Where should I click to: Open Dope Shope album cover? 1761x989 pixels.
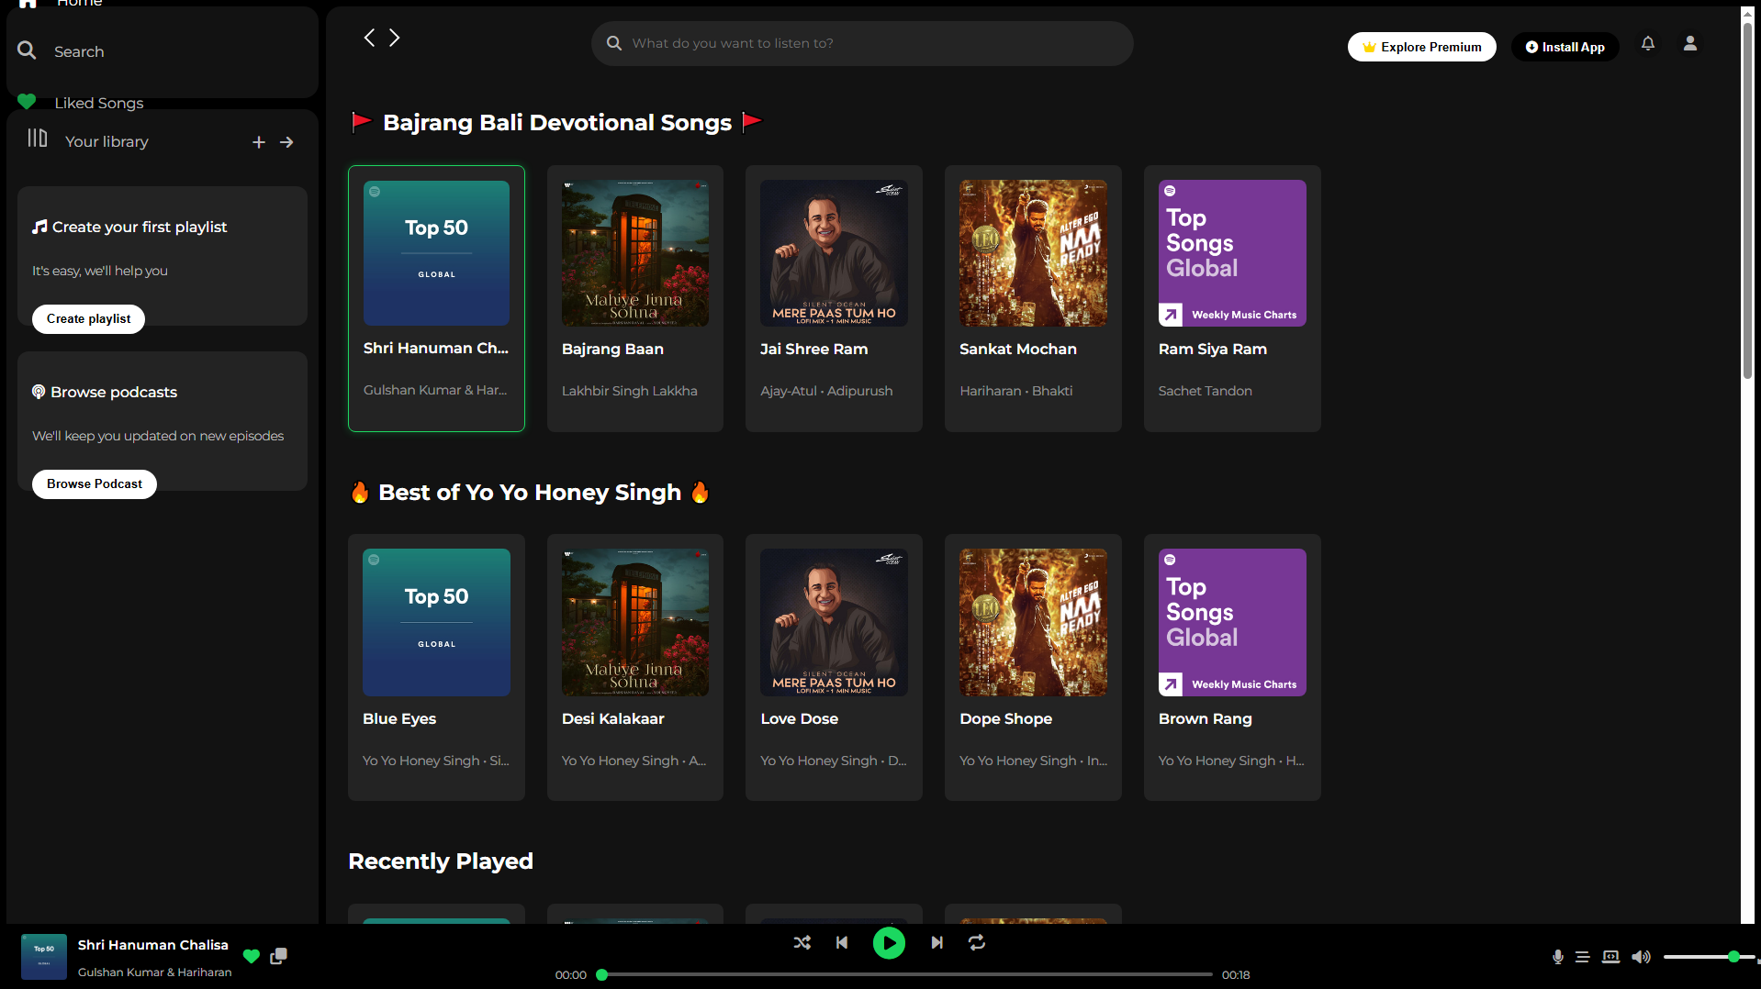[x=1033, y=622]
